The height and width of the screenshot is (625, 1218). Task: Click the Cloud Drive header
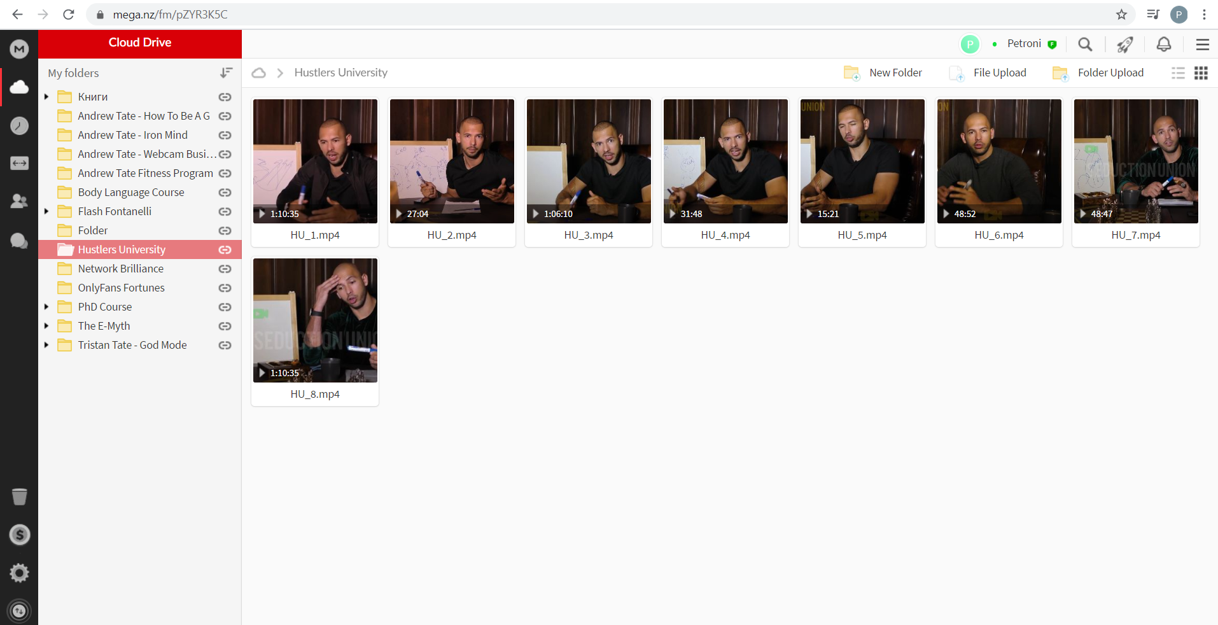tap(140, 43)
